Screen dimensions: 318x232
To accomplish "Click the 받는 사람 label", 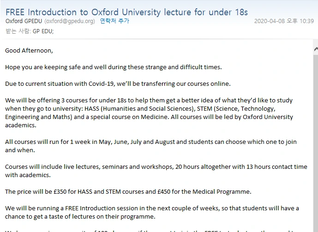I will coord(17,31).
